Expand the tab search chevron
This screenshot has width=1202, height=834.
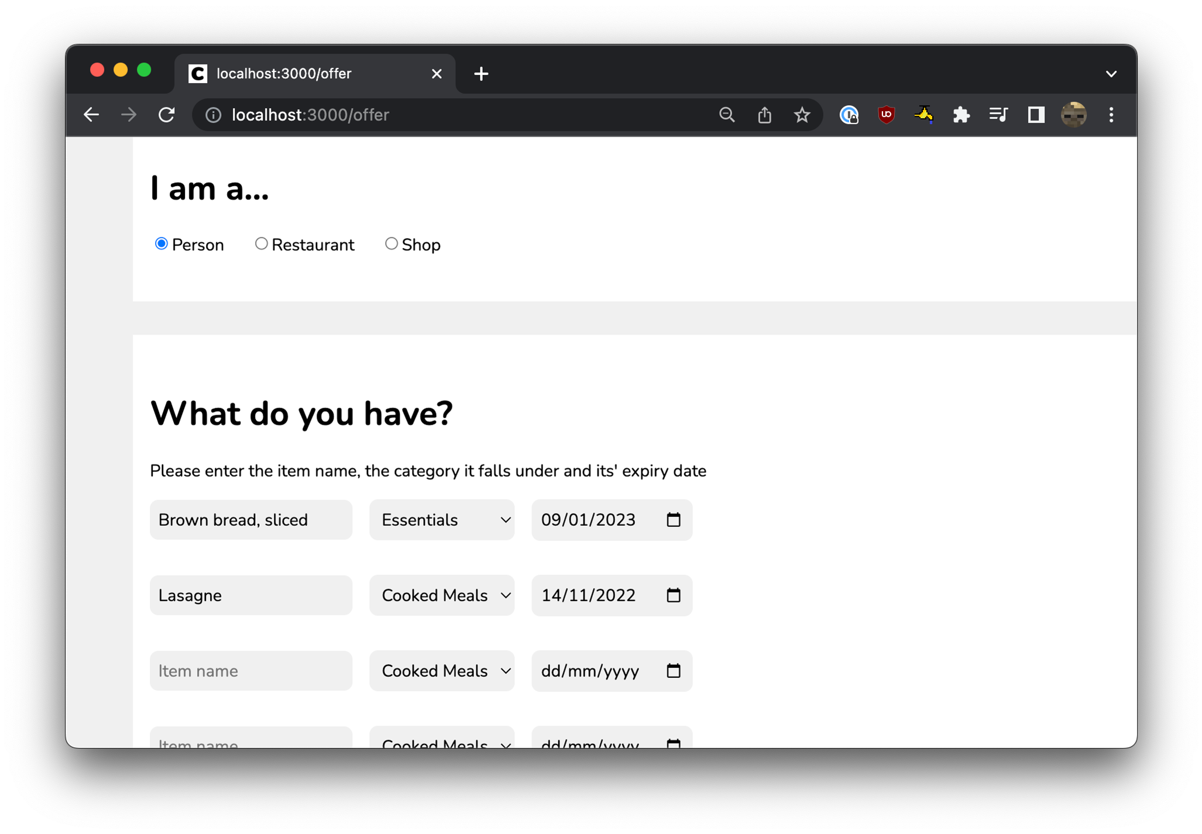click(1111, 74)
